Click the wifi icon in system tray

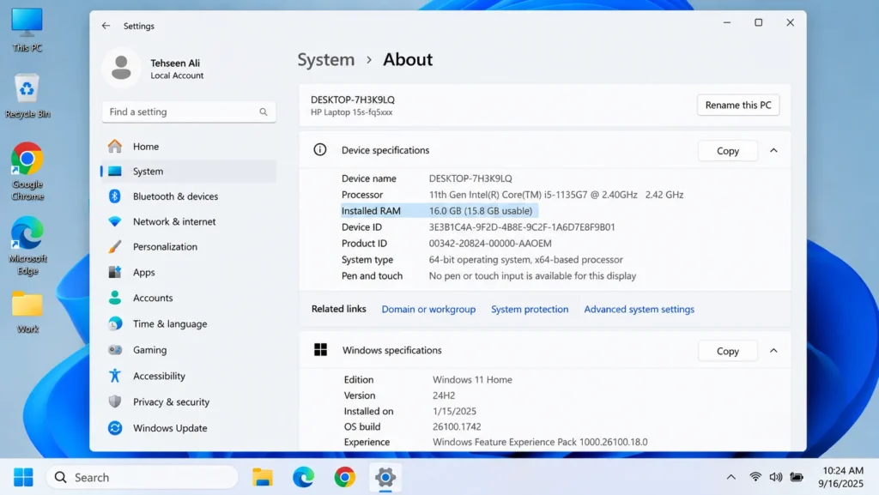click(755, 477)
